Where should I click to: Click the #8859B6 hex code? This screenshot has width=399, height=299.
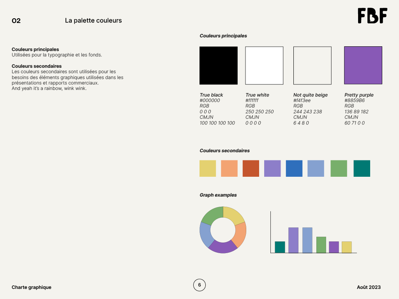(x=355, y=100)
